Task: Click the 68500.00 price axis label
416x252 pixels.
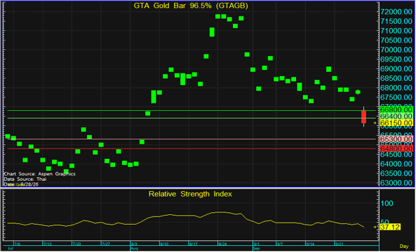Action: click(396, 78)
